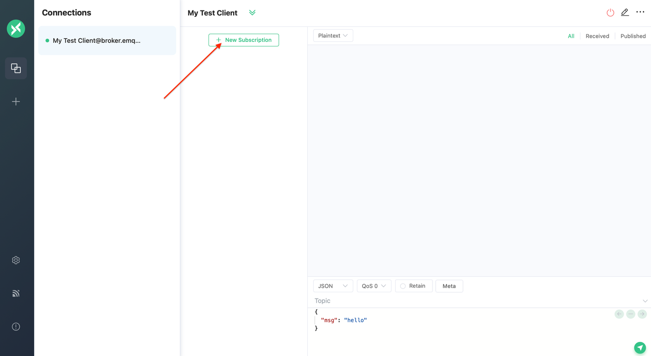The image size is (651, 356).
Task: Open the Settings gear icon
Action: coord(16,260)
